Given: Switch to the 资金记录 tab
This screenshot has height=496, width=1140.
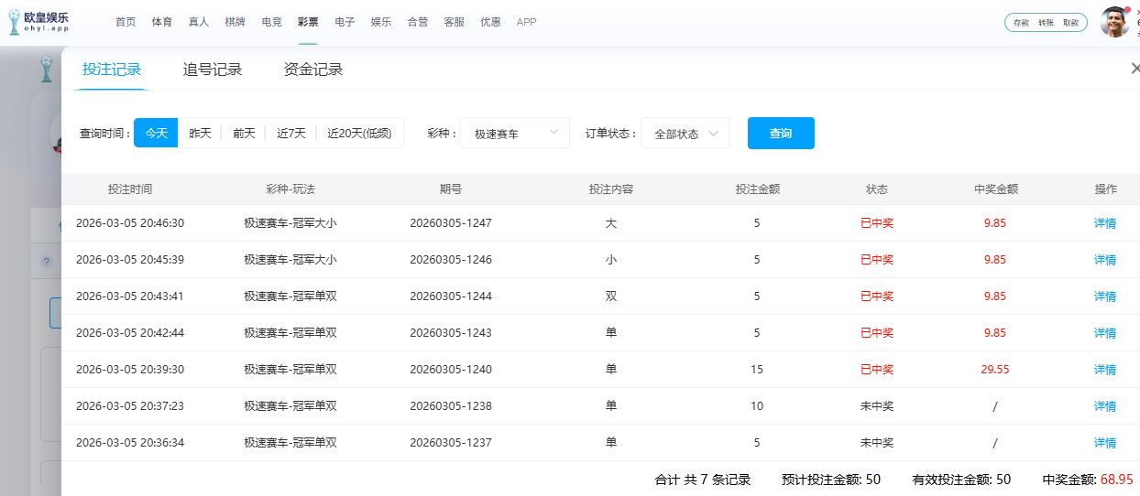Looking at the screenshot, I should (x=313, y=70).
